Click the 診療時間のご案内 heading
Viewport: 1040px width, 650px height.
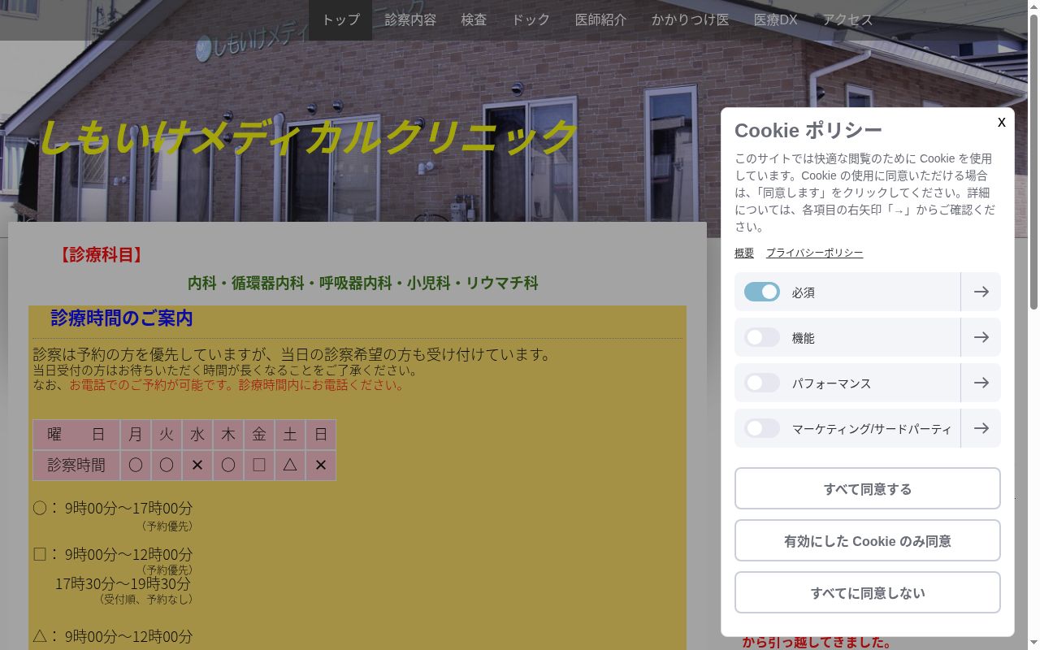(x=122, y=318)
